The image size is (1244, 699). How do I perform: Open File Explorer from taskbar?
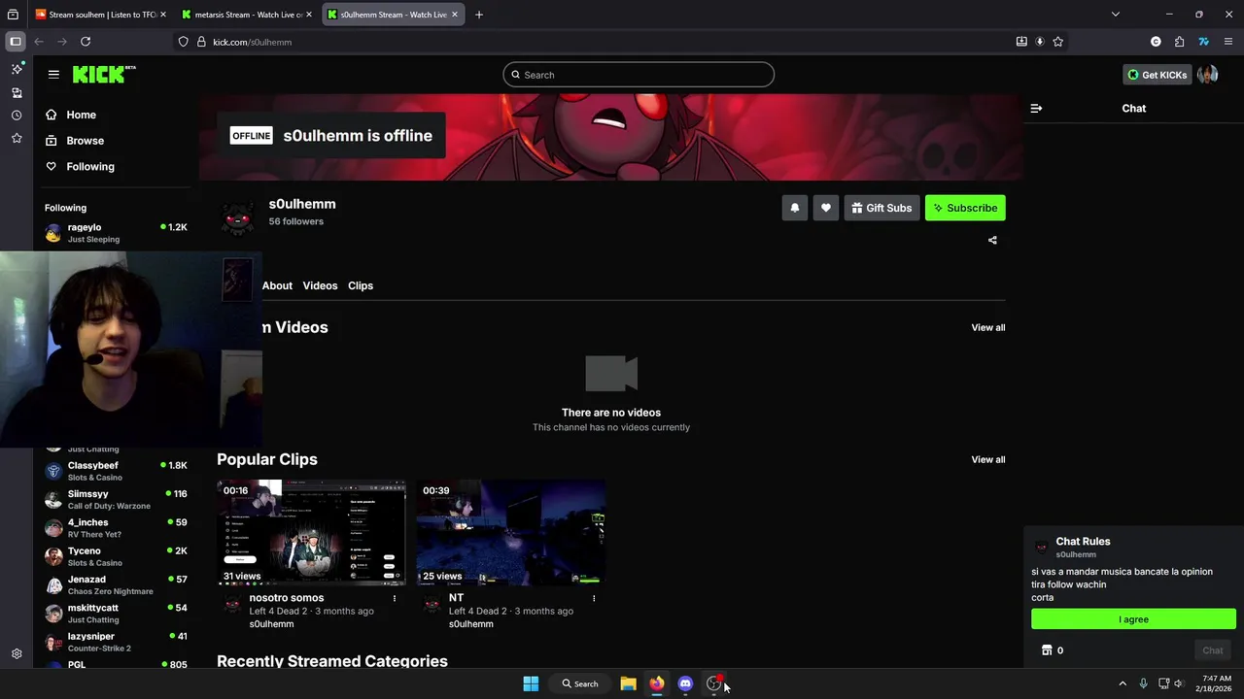pos(629,684)
